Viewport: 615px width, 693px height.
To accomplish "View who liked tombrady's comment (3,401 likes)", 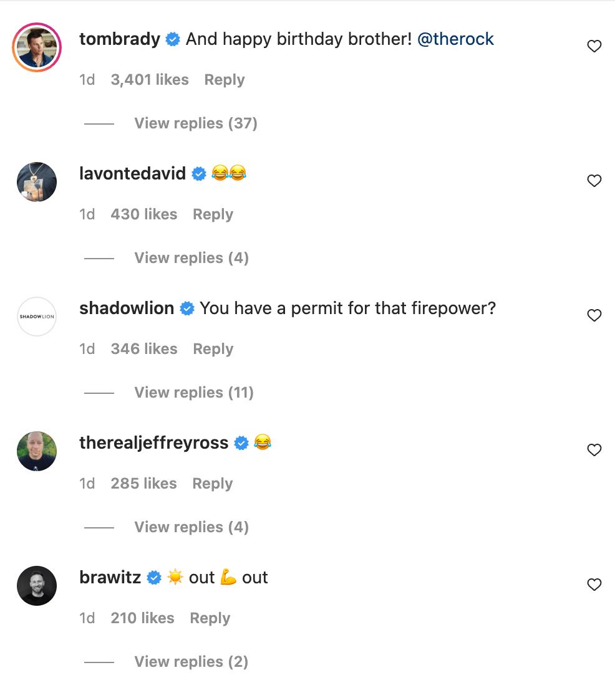I will (150, 80).
